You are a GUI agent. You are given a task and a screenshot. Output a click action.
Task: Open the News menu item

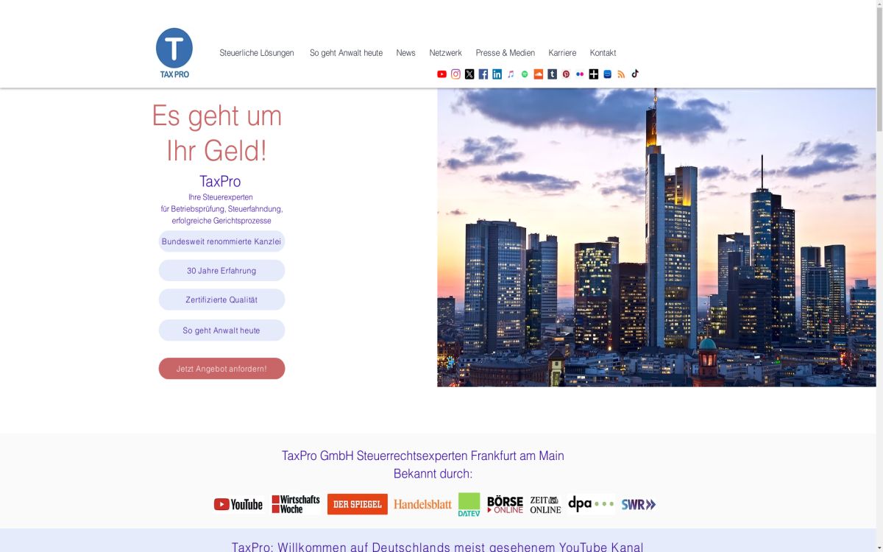(405, 52)
